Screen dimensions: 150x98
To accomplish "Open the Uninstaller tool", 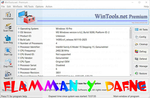I will (8, 16).
